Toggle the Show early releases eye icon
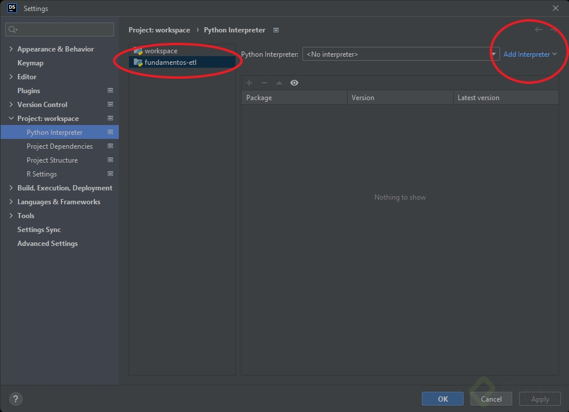 click(x=294, y=83)
